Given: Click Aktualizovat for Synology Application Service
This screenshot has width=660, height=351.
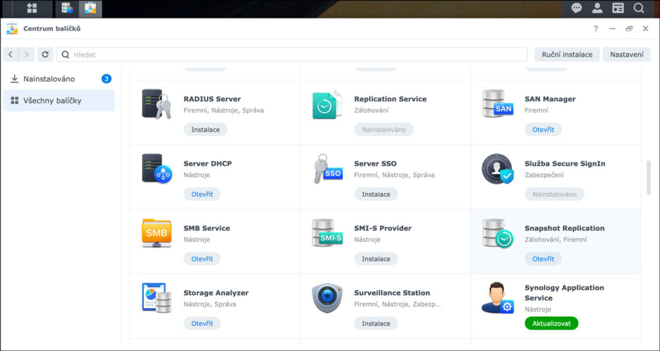Looking at the screenshot, I should (551, 323).
